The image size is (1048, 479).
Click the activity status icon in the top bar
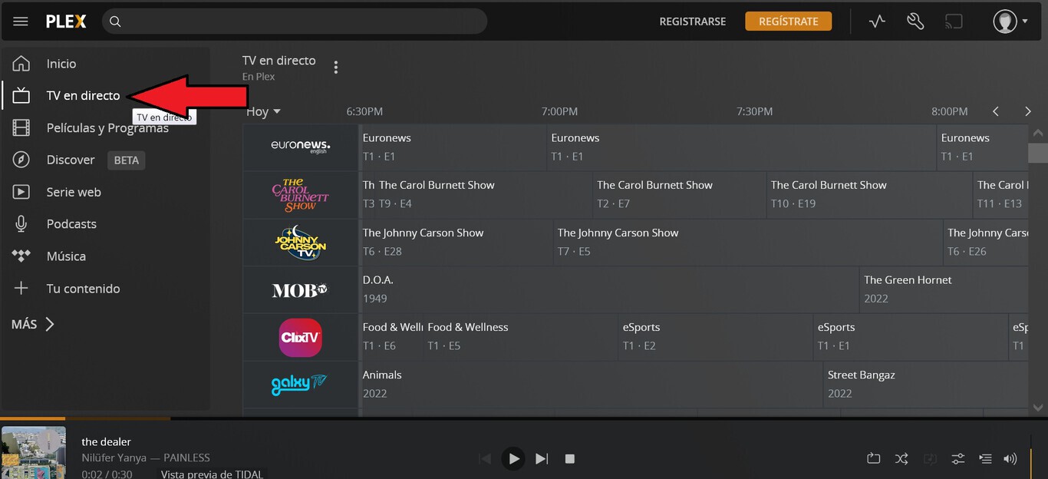(877, 21)
